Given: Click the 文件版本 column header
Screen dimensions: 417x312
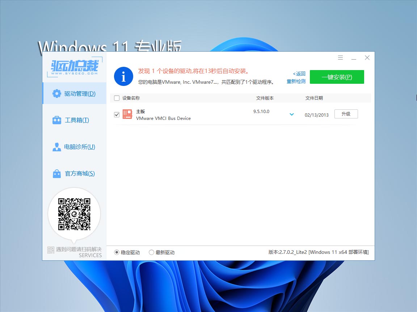Looking at the screenshot, I should (x=265, y=98).
